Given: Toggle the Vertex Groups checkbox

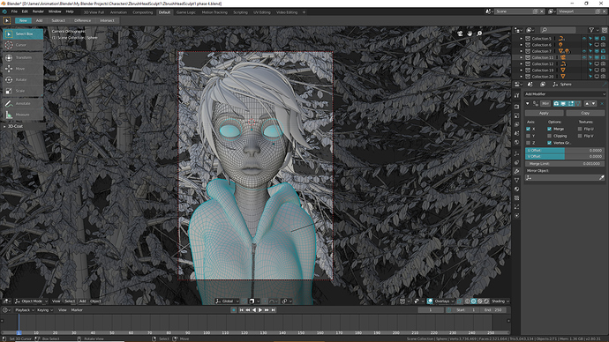Looking at the screenshot, I should click(549, 143).
